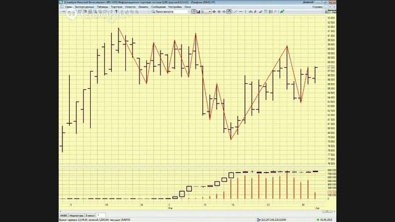
Task: Click the bar chart type icon
Action: click(x=199, y=12)
